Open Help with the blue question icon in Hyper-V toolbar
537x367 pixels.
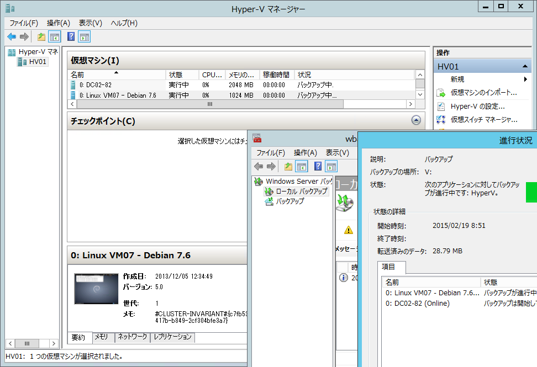[x=71, y=36]
